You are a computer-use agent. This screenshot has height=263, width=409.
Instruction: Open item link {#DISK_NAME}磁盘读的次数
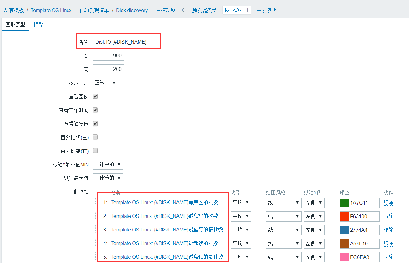click(x=165, y=244)
